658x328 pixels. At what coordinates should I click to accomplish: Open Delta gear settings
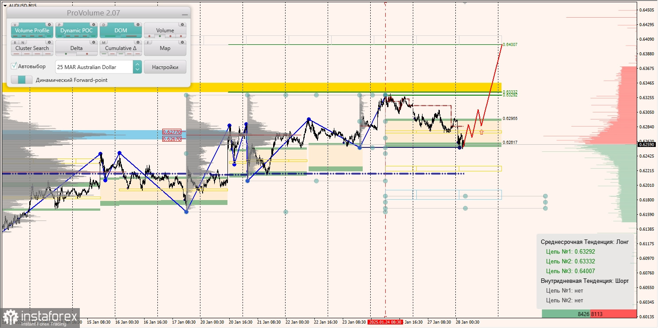94,42
